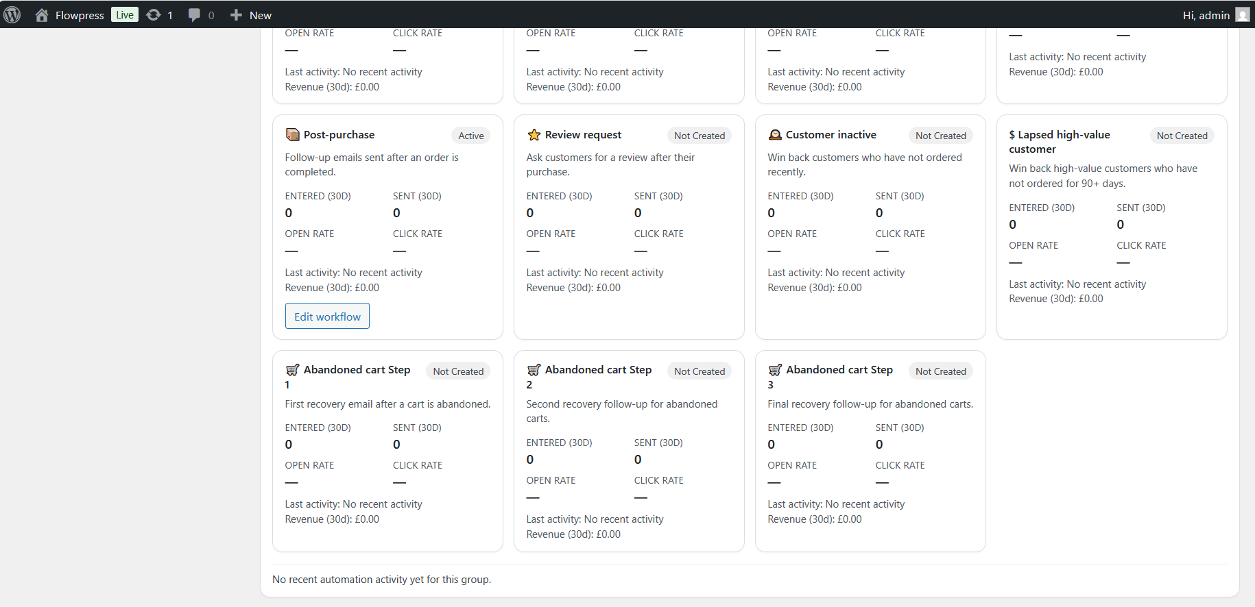Open the Flowpress home icon
The height and width of the screenshot is (607, 1255).
[42, 14]
